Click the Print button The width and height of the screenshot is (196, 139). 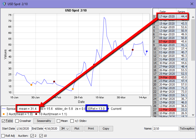(91, 129)
